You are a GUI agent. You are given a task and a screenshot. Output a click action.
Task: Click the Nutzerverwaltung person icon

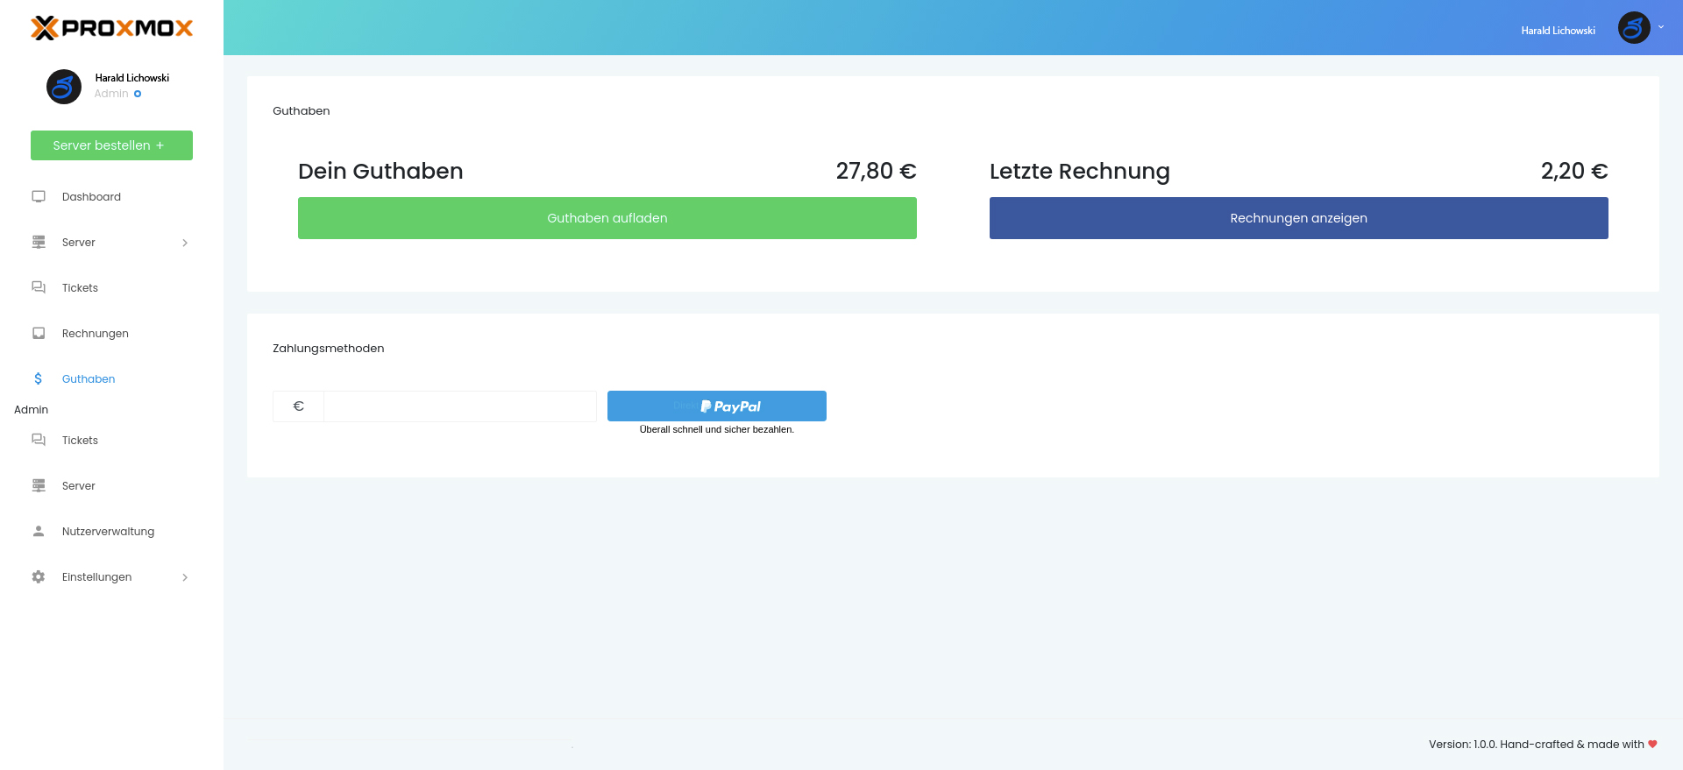39,532
